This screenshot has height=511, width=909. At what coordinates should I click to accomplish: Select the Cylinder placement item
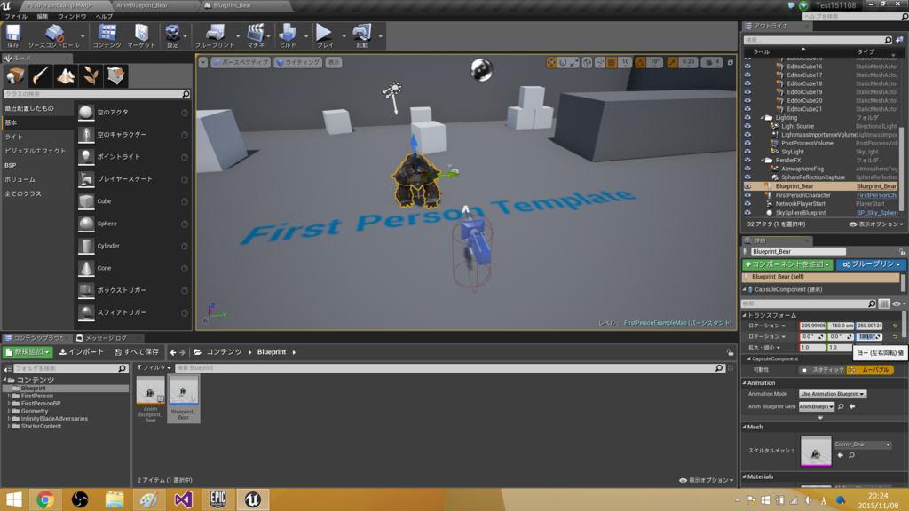tap(133, 246)
